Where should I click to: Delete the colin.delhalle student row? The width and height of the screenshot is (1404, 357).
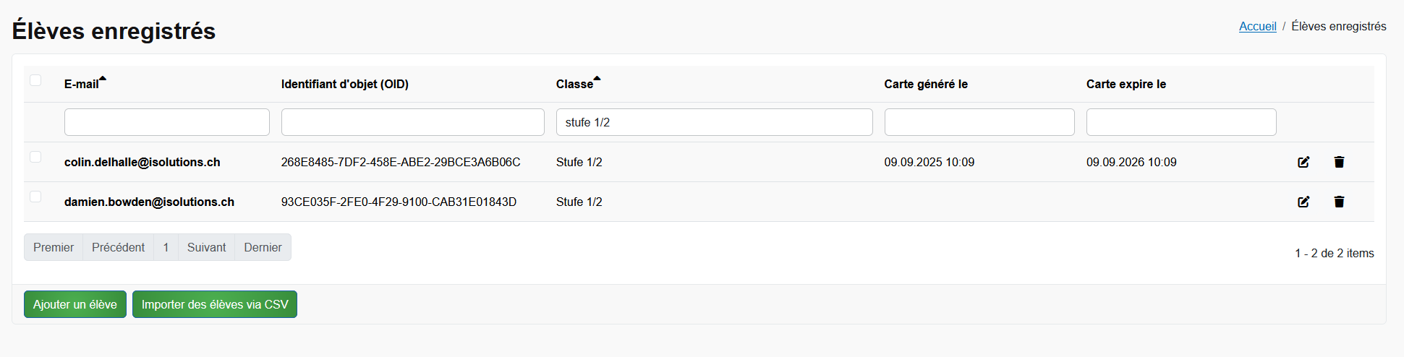1339,162
